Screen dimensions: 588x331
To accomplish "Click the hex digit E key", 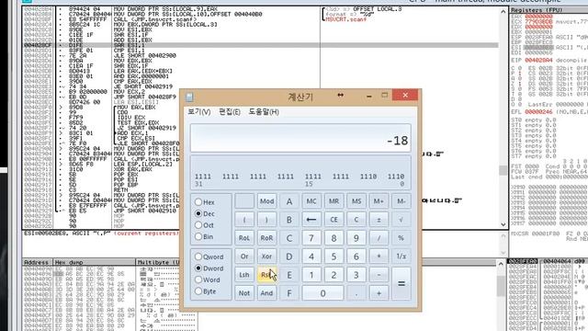I will 289,275.
